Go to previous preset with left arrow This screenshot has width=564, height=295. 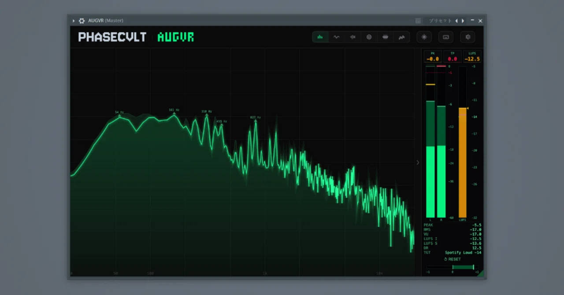coord(456,21)
